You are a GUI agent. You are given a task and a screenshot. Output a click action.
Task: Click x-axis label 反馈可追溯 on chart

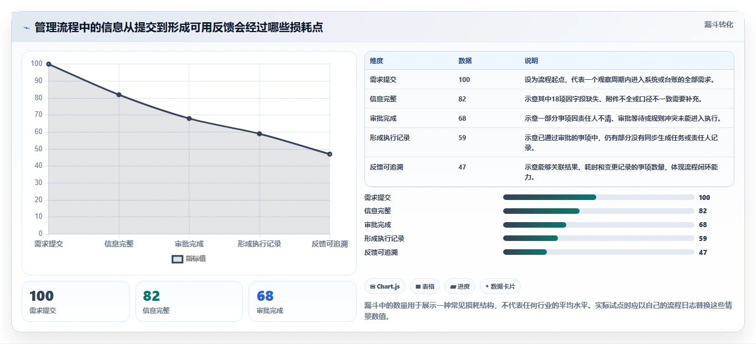pyautogui.click(x=329, y=244)
